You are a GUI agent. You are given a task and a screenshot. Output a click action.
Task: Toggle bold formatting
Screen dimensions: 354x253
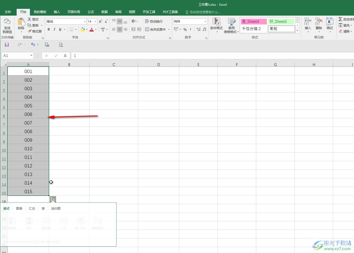pos(49,29)
